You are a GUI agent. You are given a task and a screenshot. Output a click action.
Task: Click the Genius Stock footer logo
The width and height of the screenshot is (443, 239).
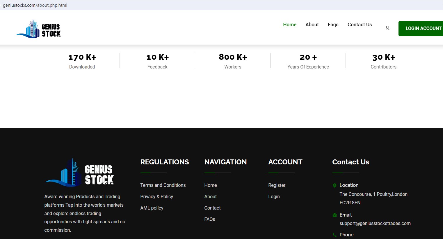point(79,173)
